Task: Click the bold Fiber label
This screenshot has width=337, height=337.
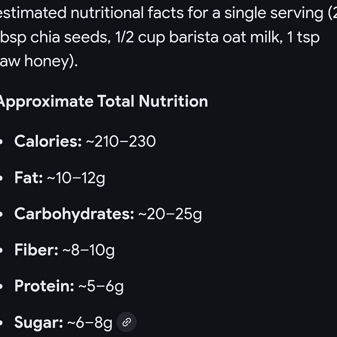Action: [36, 250]
